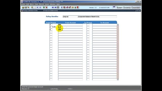The image size is (162, 91).
Task: Click the To Branch column header
Action: point(88,22)
